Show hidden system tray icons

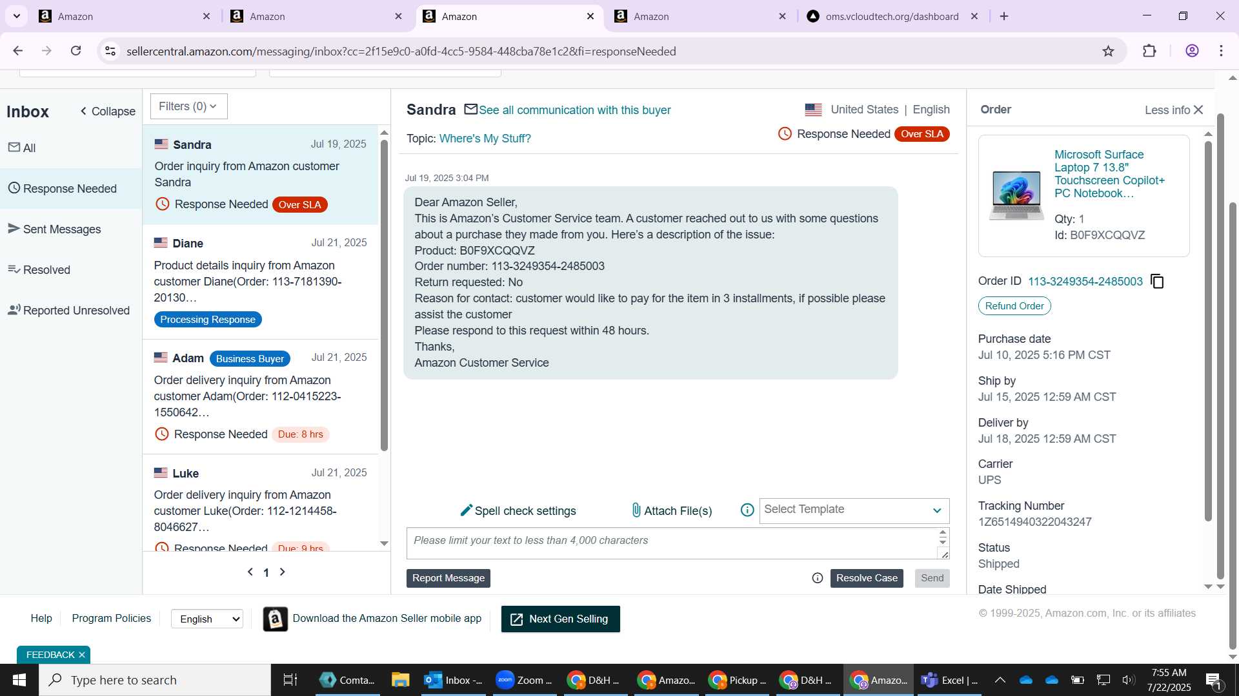click(1000, 680)
